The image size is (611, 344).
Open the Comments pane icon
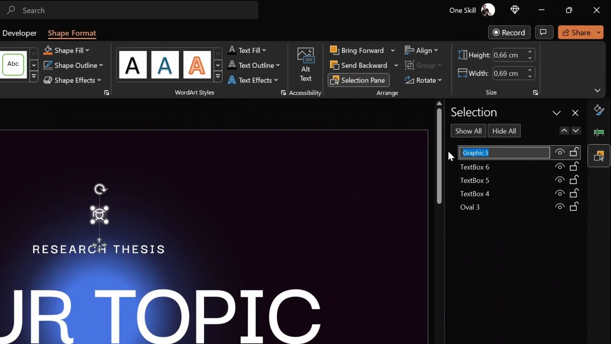coord(544,32)
